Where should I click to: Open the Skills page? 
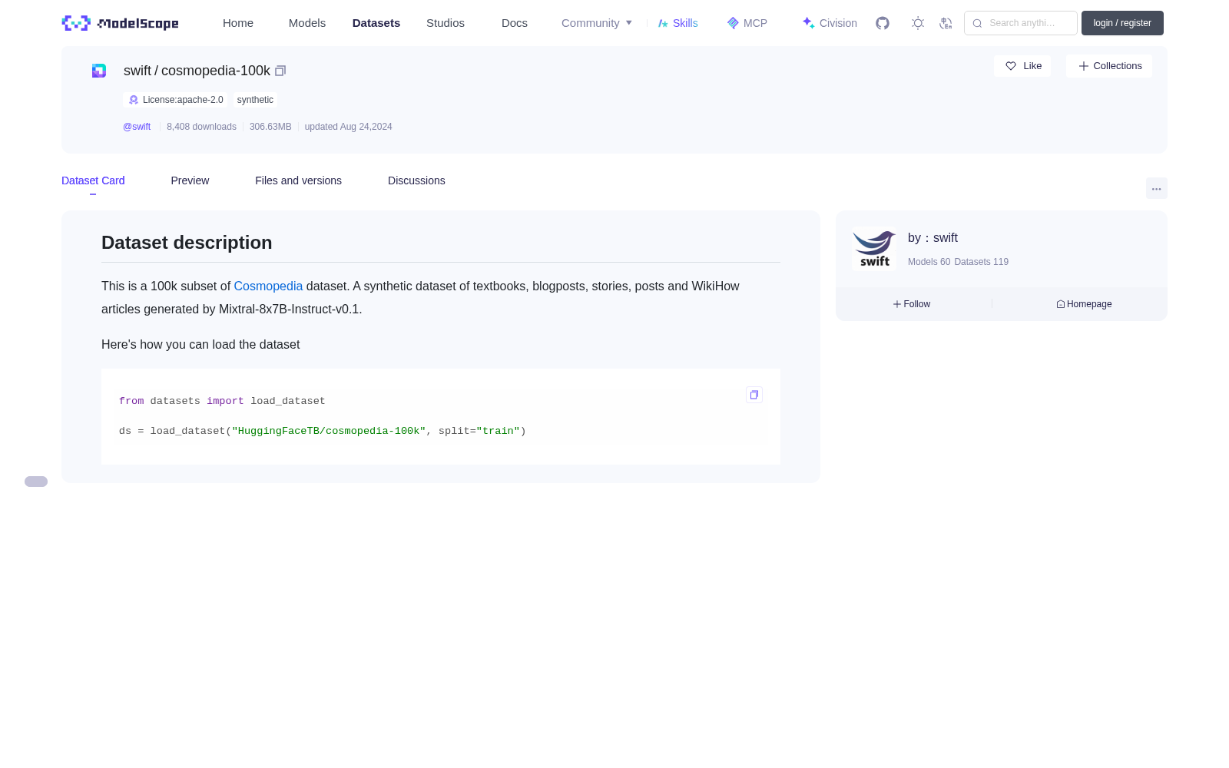(678, 23)
